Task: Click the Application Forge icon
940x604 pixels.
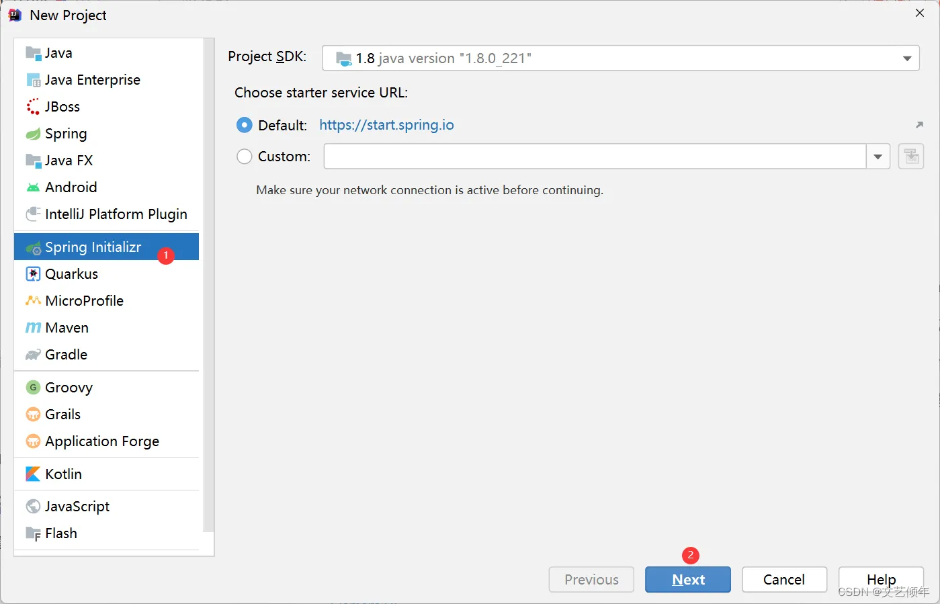Action: [x=33, y=441]
